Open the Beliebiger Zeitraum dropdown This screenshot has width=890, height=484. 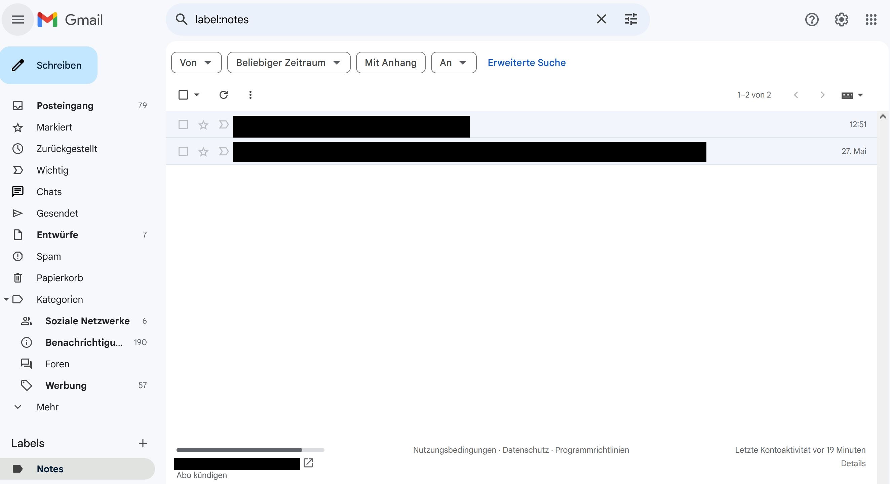(288, 63)
